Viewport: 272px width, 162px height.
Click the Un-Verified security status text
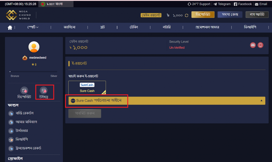point(177,48)
